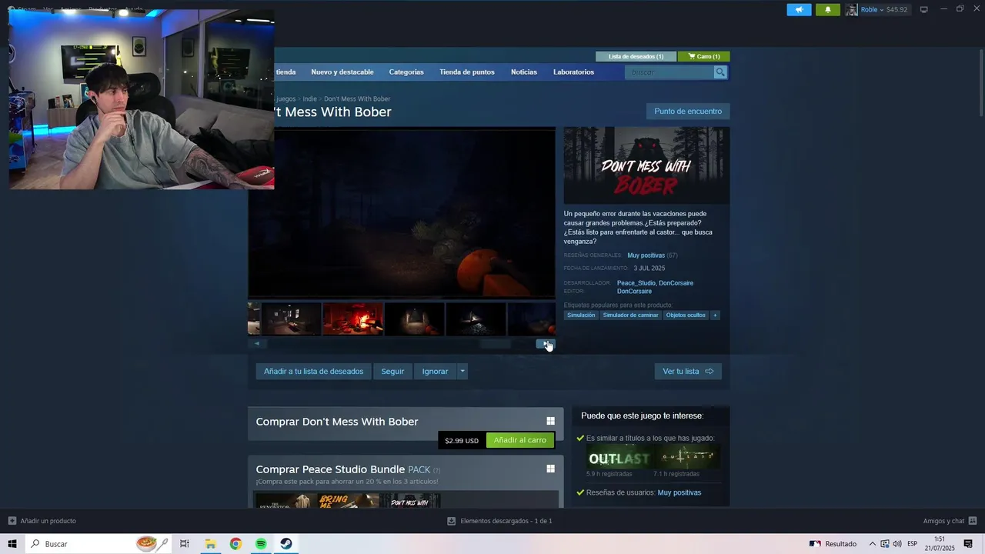This screenshot has width=985, height=554.
Task: Open Task View in taskbar
Action: pos(185,544)
